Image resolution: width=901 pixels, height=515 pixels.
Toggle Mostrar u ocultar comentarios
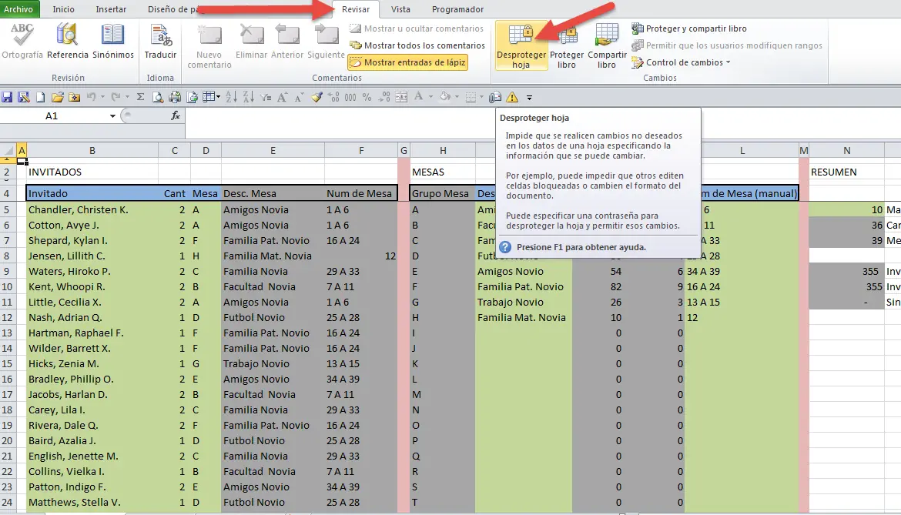(x=417, y=28)
